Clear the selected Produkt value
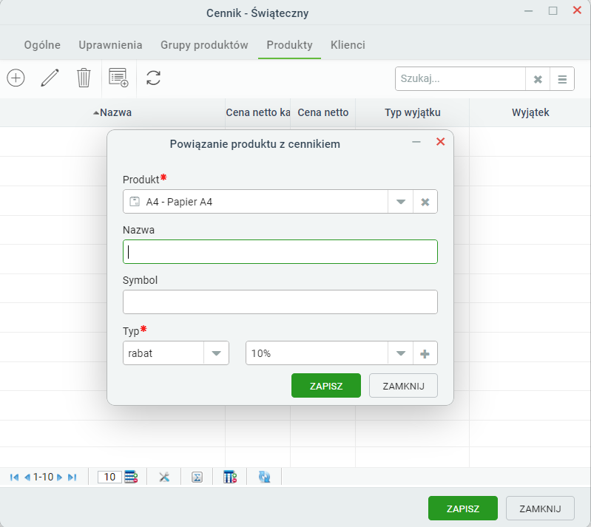The image size is (591, 527). [x=425, y=202]
